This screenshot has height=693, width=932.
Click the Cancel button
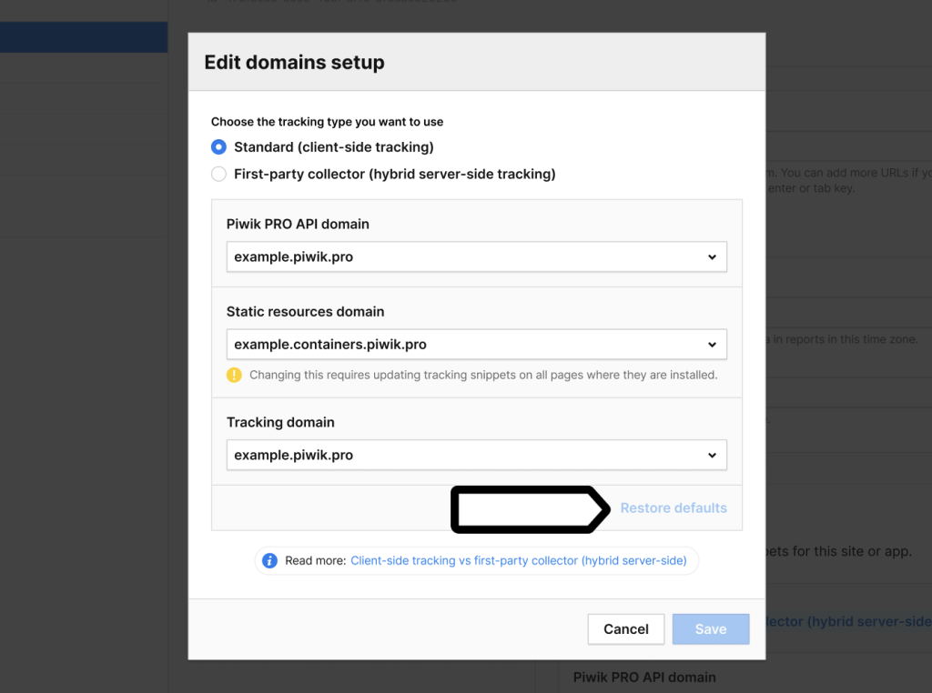(x=626, y=628)
